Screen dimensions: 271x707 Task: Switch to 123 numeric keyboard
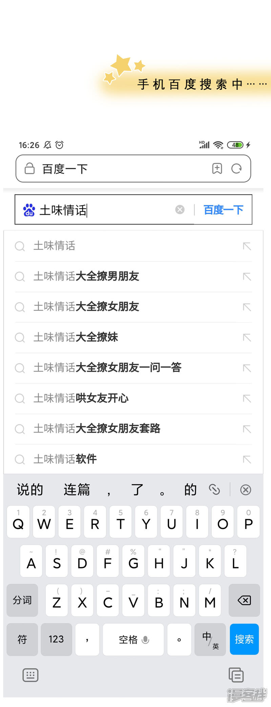click(56, 640)
